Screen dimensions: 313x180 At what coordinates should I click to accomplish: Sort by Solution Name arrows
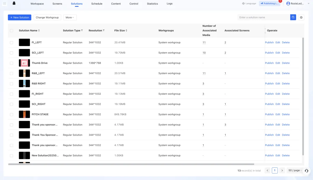(x=39, y=31)
